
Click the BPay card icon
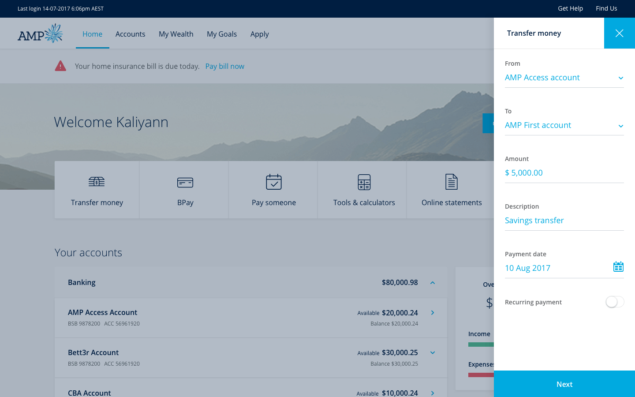point(185,182)
